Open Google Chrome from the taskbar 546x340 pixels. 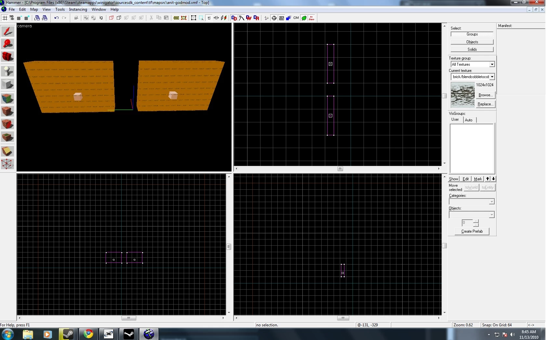88,334
